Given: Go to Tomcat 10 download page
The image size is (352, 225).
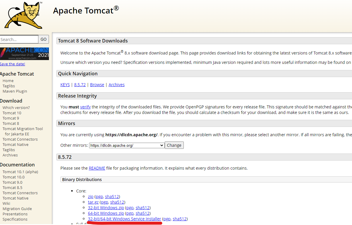Looking at the screenshot, I should tap(12, 113).
